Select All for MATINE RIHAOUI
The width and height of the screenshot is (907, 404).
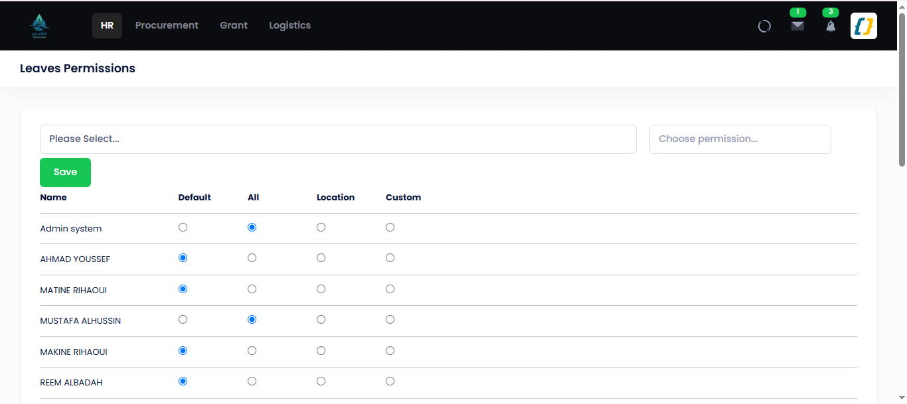point(252,289)
